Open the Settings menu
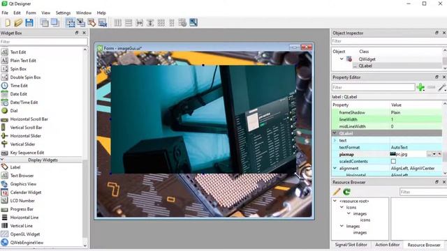This screenshot has width=447, height=251. tap(63, 13)
